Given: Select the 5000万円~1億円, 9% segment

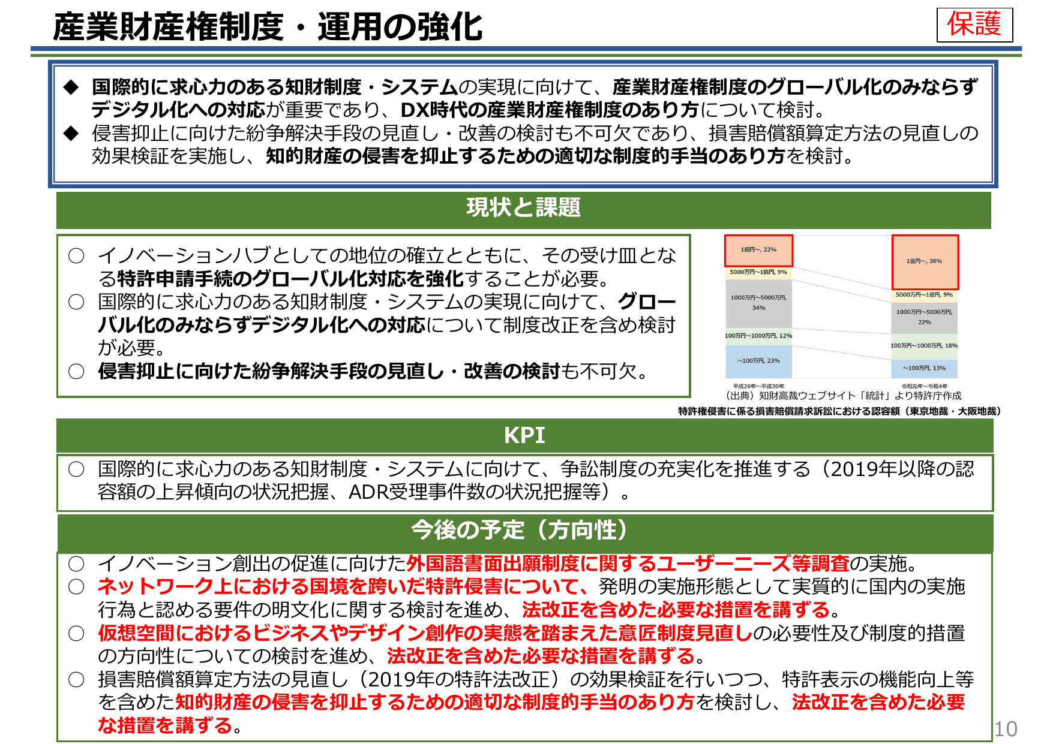Looking at the screenshot, I should pos(758,272).
